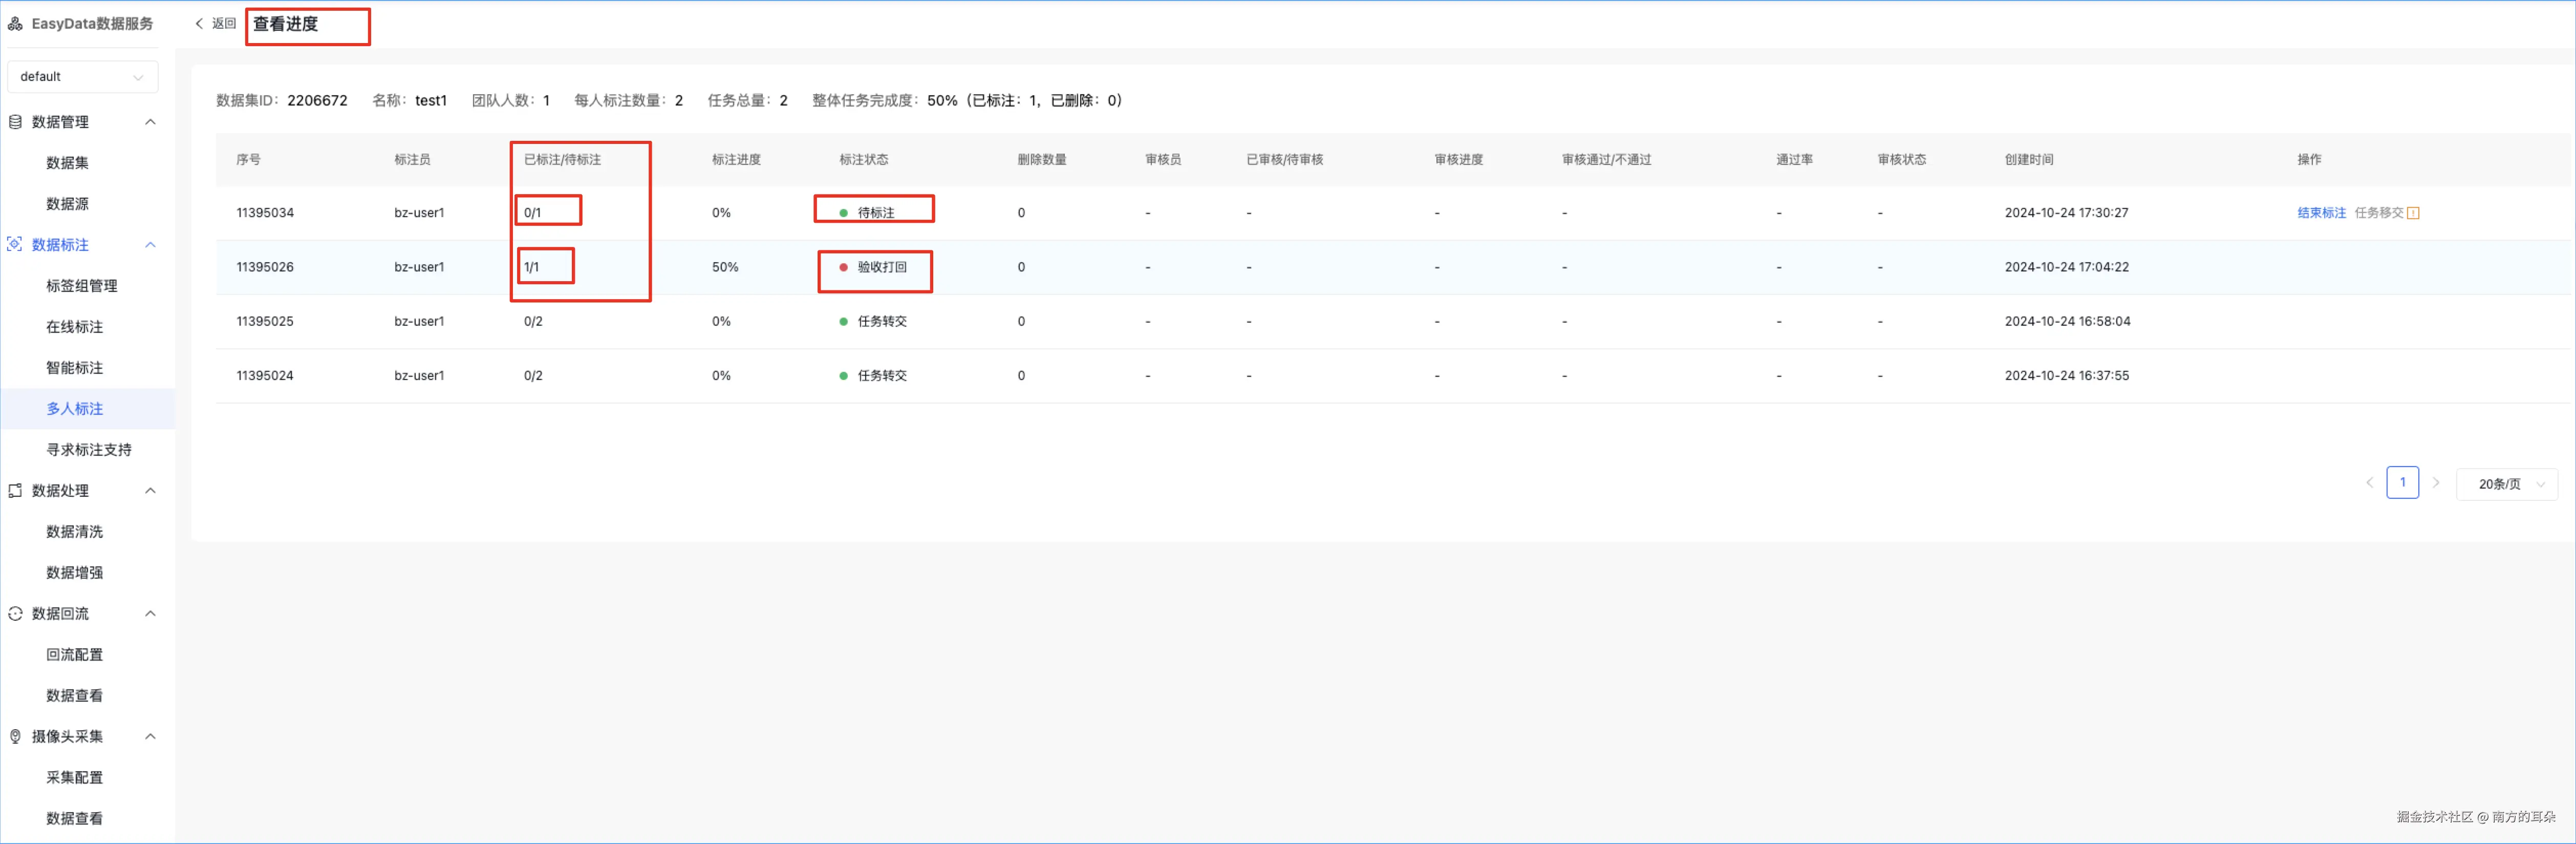Open the default workspace dropdown
The width and height of the screenshot is (2576, 844).
pyautogui.click(x=82, y=77)
